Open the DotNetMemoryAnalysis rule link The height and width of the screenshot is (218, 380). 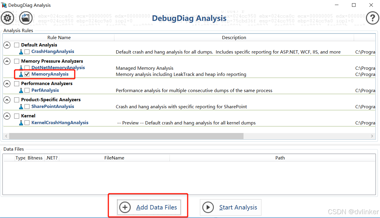pos(58,68)
